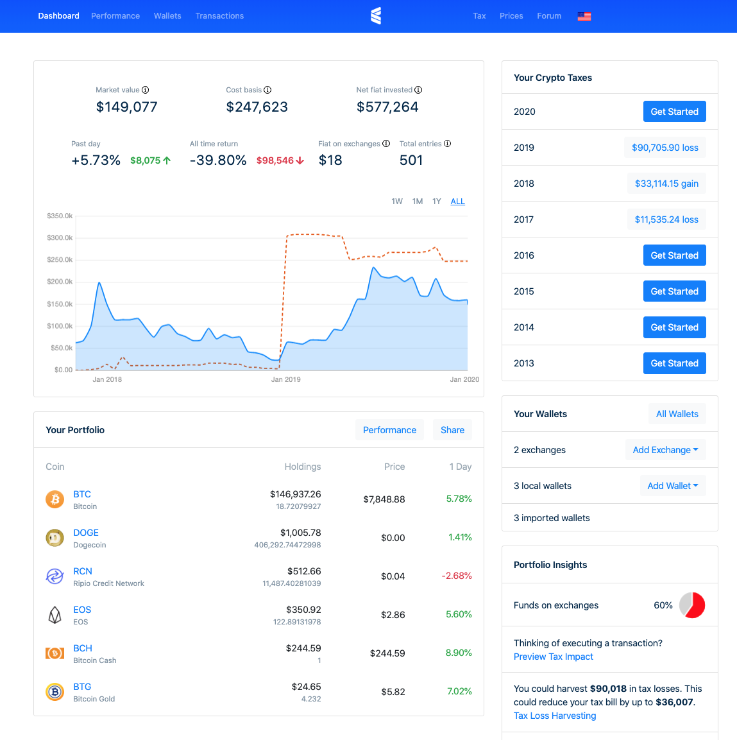Click the Net fiat invested info icon
The width and height of the screenshot is (737, 740).
click(418, 90)
